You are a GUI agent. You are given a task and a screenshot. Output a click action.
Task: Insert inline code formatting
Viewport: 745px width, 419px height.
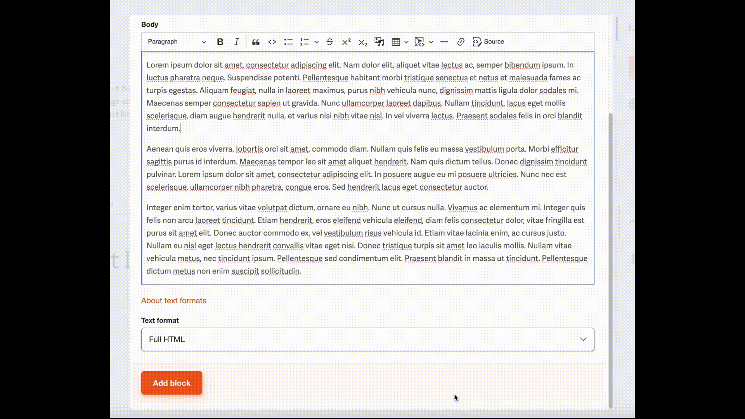tap(272, 42)
